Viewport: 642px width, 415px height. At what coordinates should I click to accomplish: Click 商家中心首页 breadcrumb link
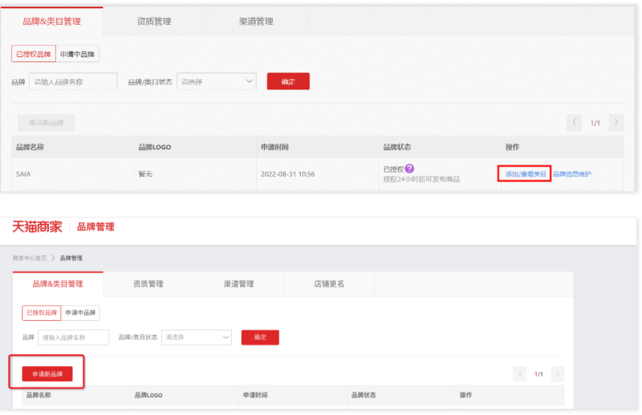pyautogui.click(x=30, y=258)
